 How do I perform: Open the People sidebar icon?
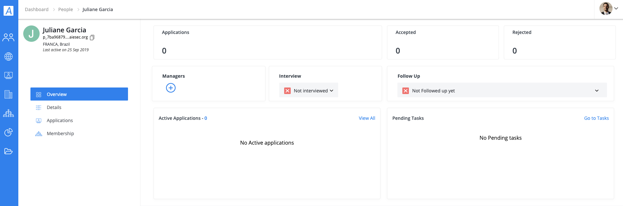(x=9, y=38)
